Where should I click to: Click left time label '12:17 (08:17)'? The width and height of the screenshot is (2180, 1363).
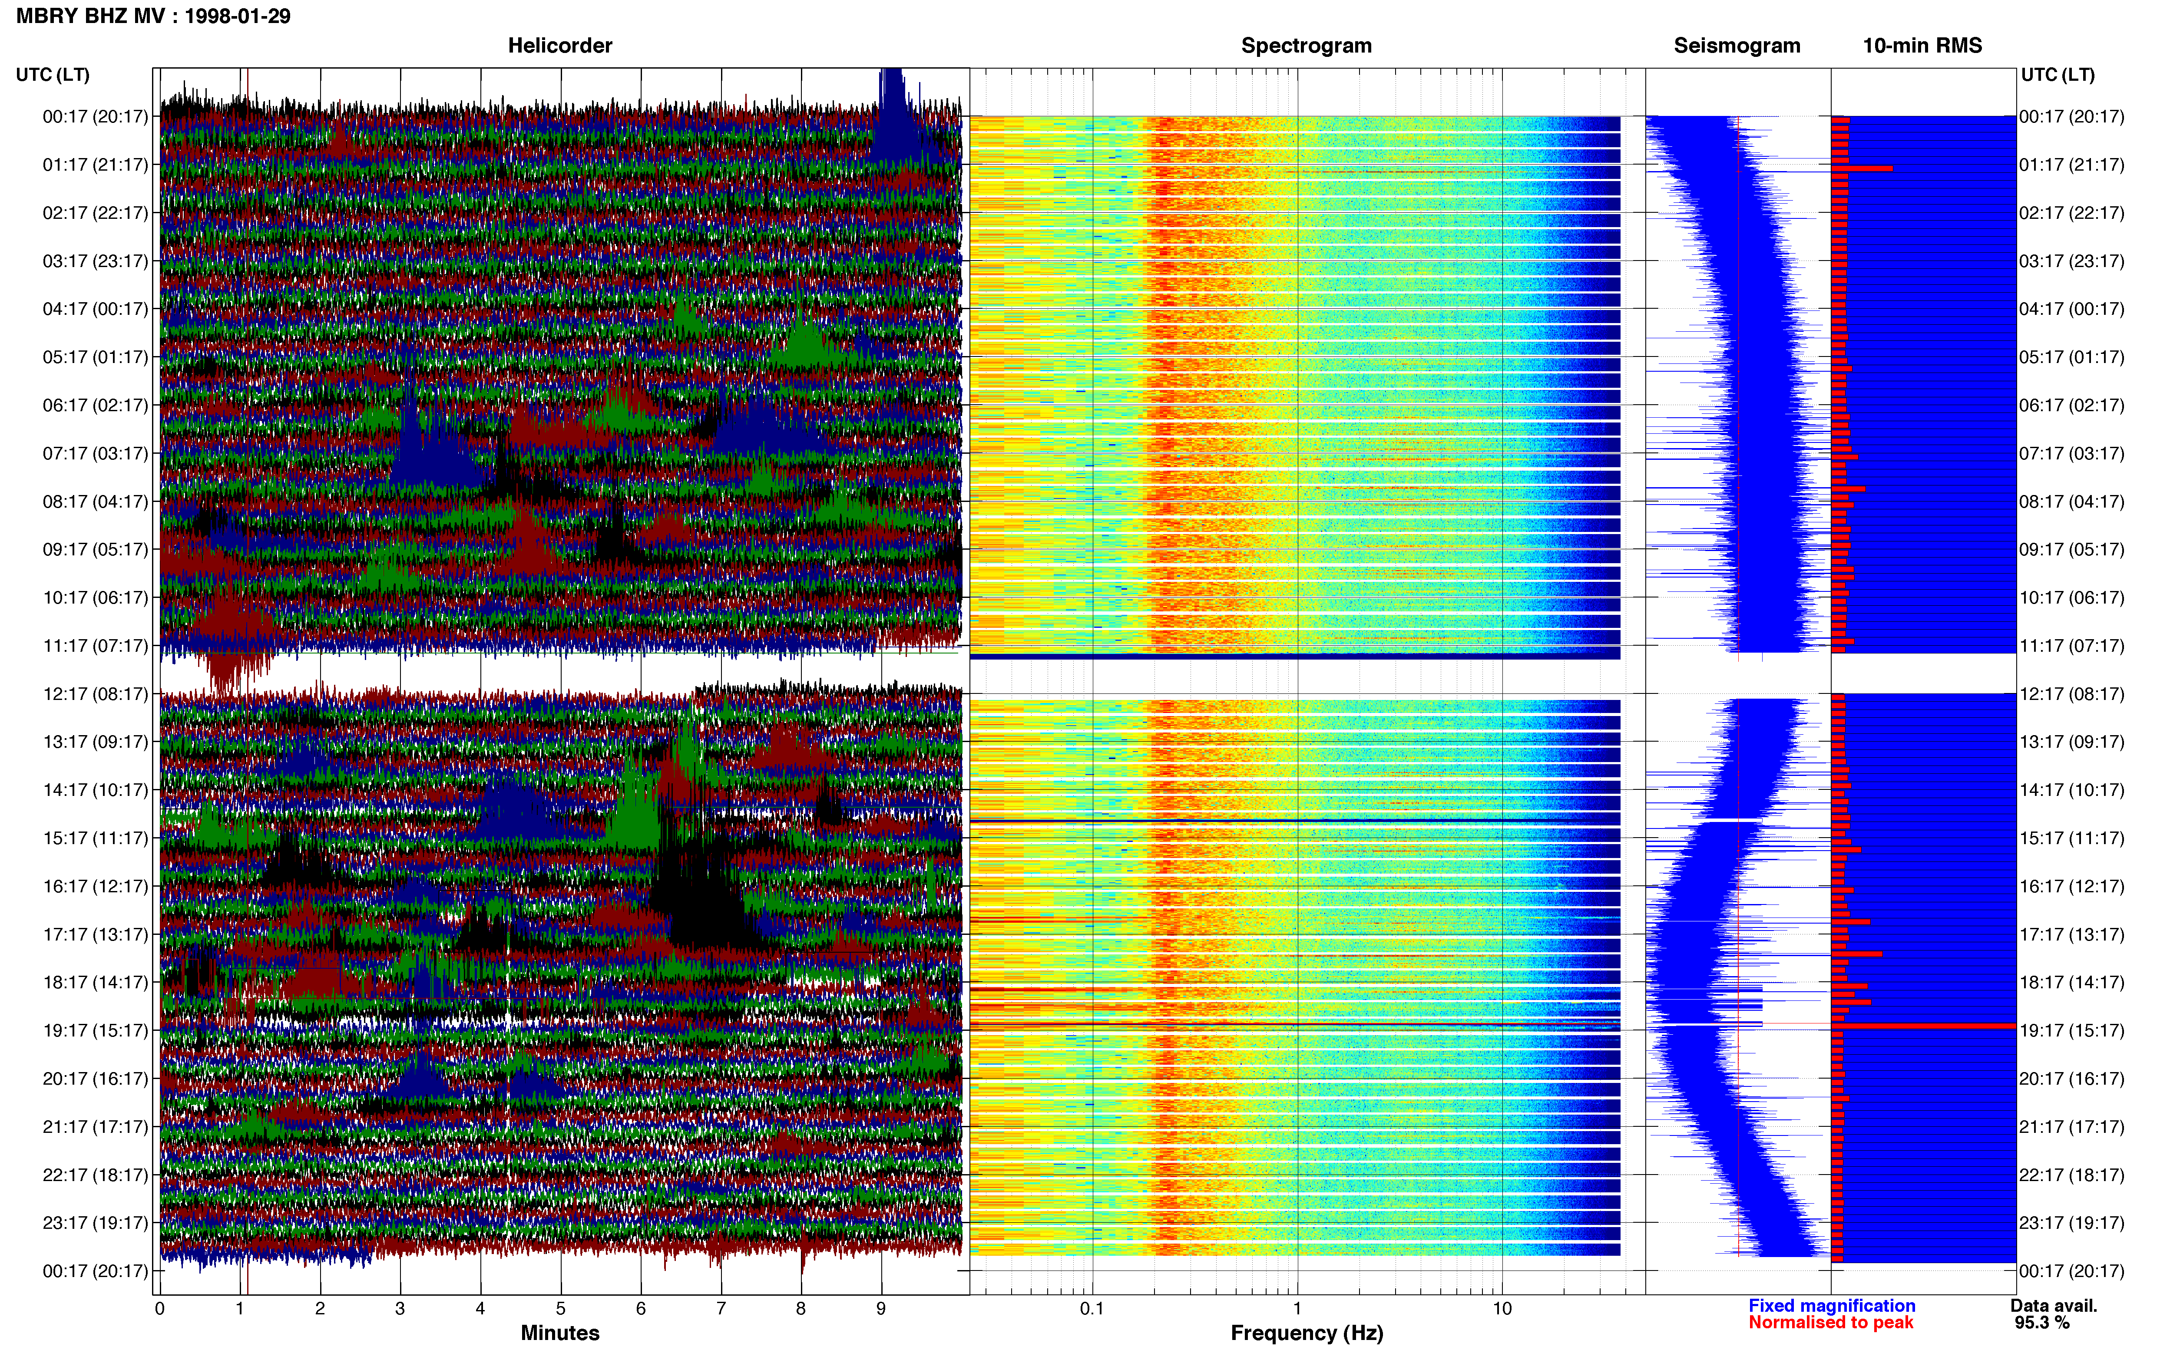[96, 694]
